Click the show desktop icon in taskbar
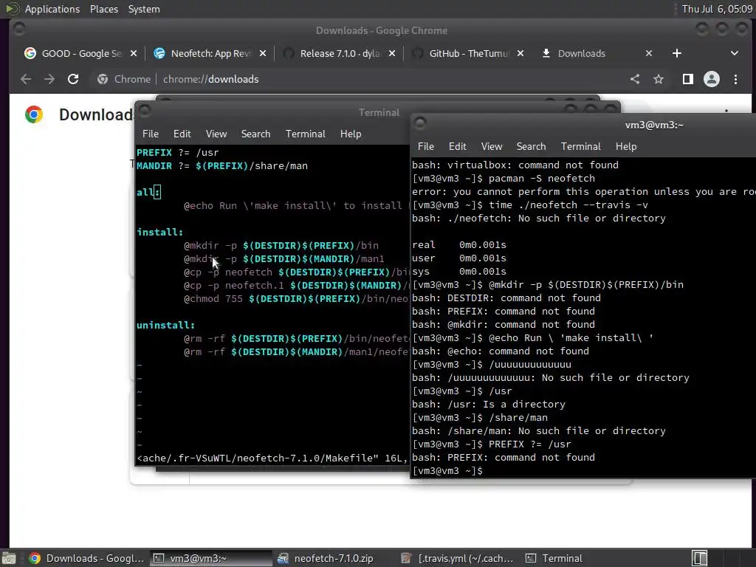The image size is (756, 567). coord(9,558)
